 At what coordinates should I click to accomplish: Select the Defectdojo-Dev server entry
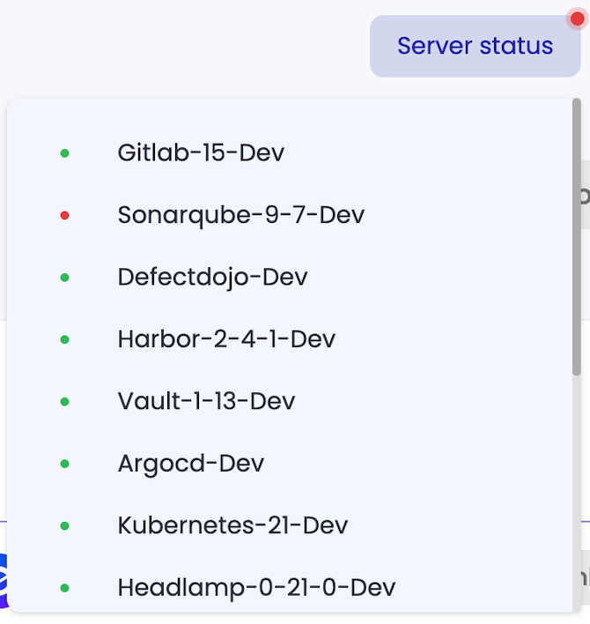point(213,278)
